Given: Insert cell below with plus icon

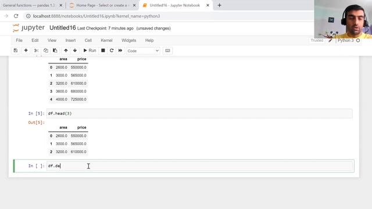Looking at the screenshot, I should click(x=26, y=51).
